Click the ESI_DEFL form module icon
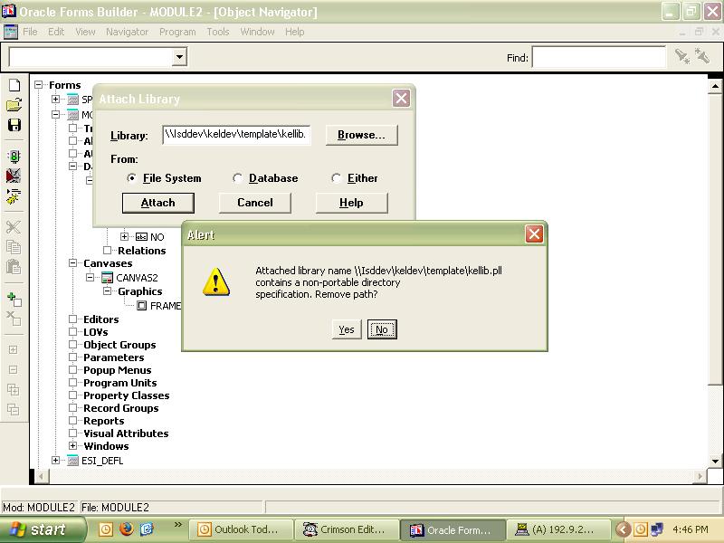The height and width of the screenshot is (543, 724). (73, 461)
